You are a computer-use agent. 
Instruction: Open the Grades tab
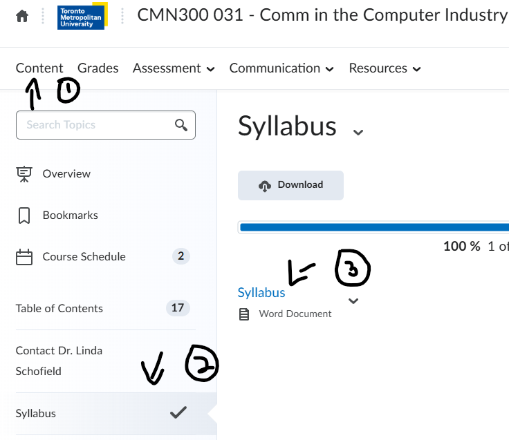98,68
